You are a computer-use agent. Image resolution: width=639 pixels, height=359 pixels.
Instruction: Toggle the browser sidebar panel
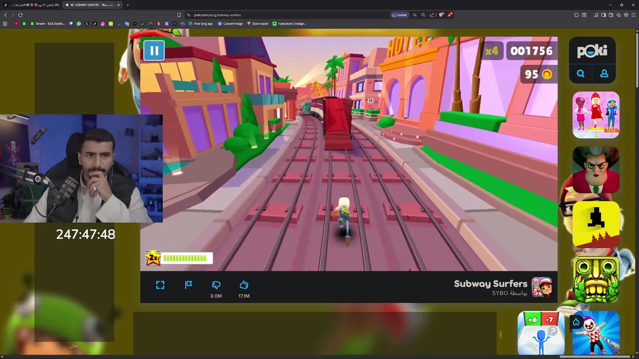tap(604, 15)
